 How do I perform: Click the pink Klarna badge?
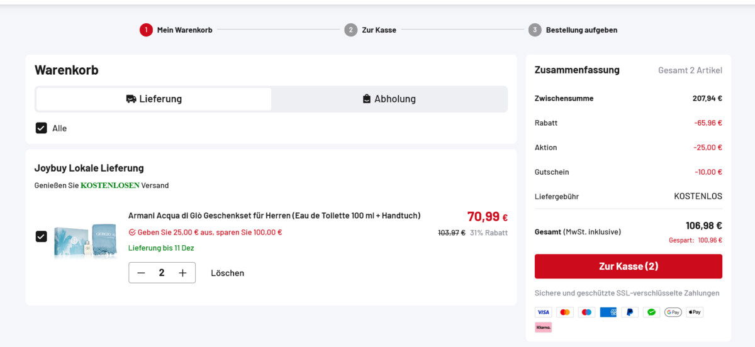[x=543, y=328]
